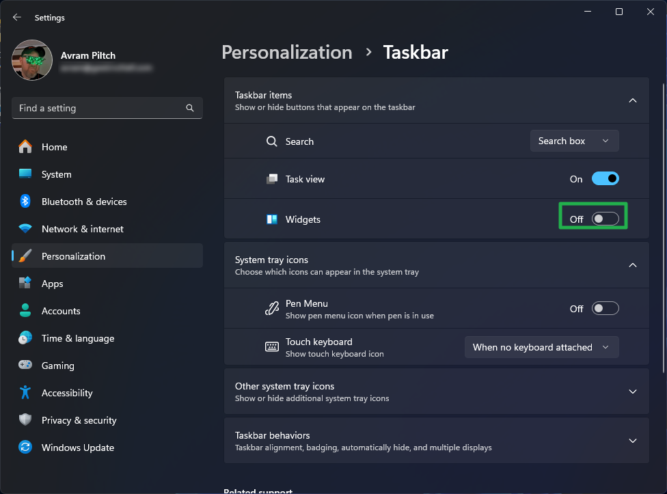This screenshot has height=494, width=667.
Task: Turn off Task view on the taskbar
Action: pyautogui.click(x=605, y=178)
